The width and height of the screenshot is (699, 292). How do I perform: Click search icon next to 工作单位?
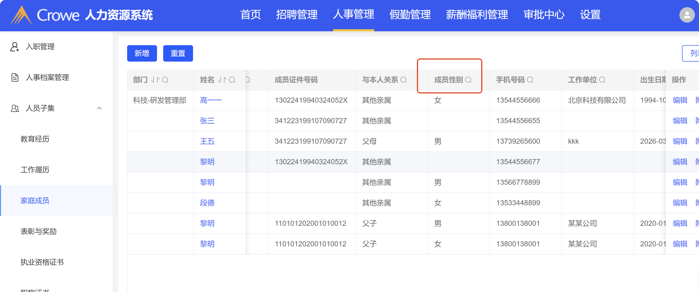click(602, 80)
